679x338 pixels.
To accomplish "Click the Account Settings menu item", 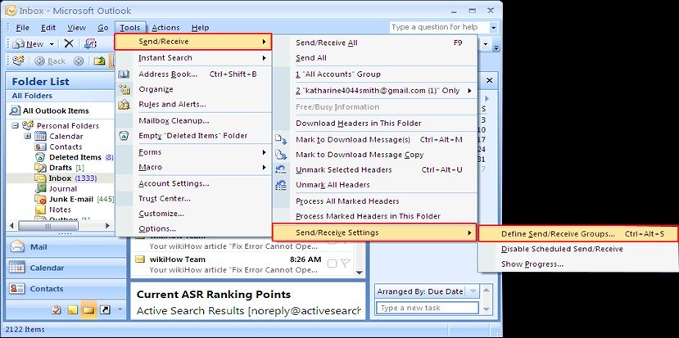I will point(174,183).
